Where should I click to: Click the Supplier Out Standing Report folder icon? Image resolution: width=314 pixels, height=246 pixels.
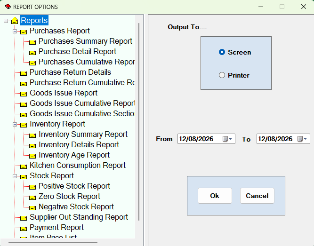24,218
